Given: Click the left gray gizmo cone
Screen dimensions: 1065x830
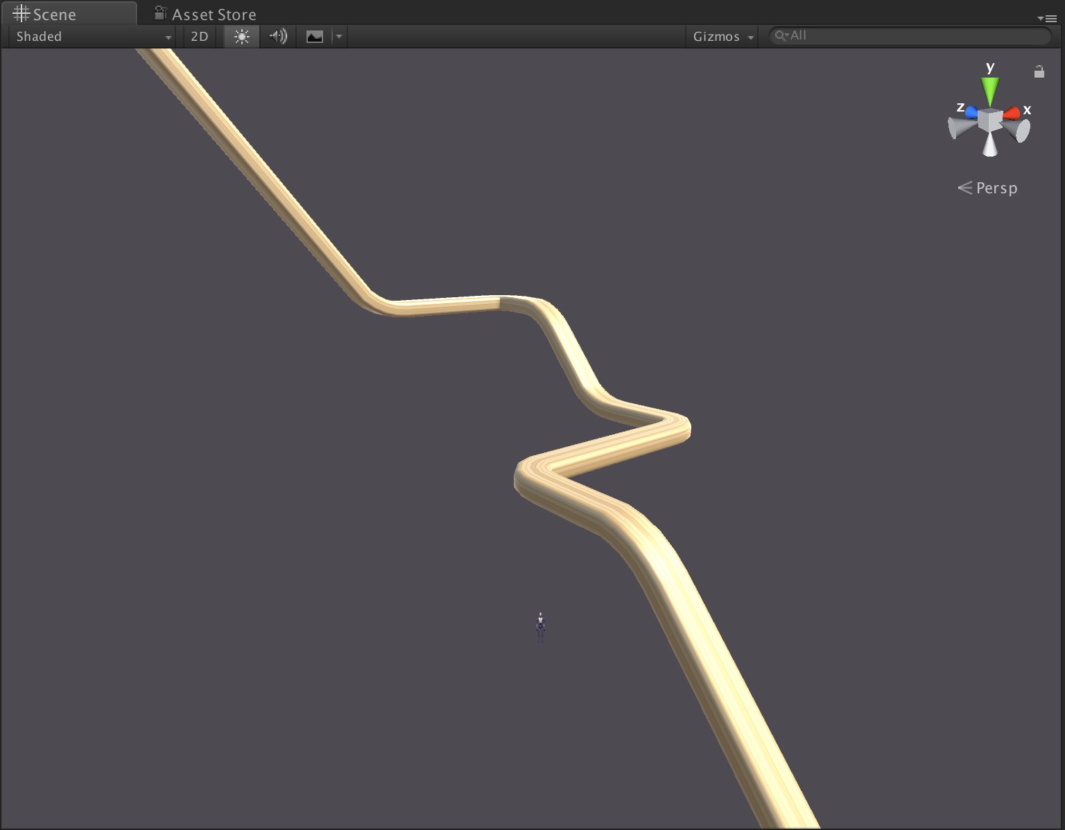Looking at the screenshot, I should (x=961, y=127).
